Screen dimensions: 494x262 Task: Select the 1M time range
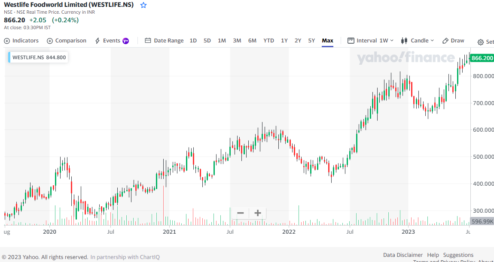[x=222, y=41]
